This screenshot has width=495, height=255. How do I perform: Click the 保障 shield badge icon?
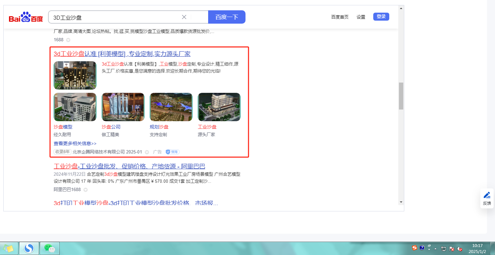(x=173, y=152)
